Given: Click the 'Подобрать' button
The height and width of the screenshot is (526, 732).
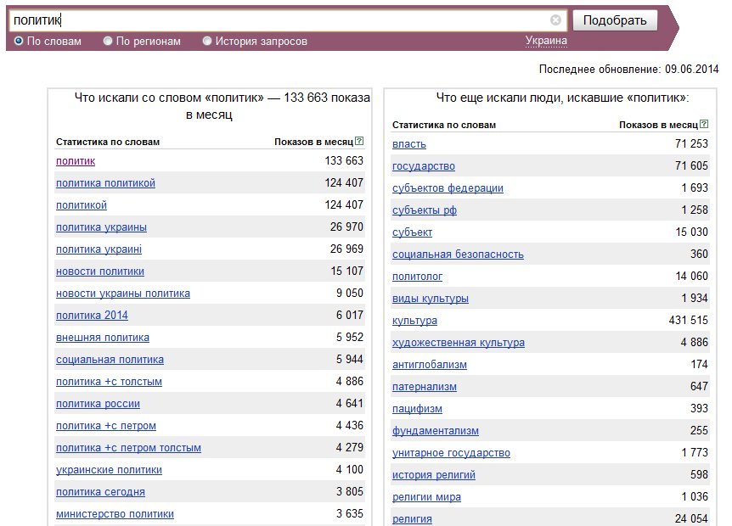Looking at the screenshot, I should pyautogui.click(x=615, y=20).
